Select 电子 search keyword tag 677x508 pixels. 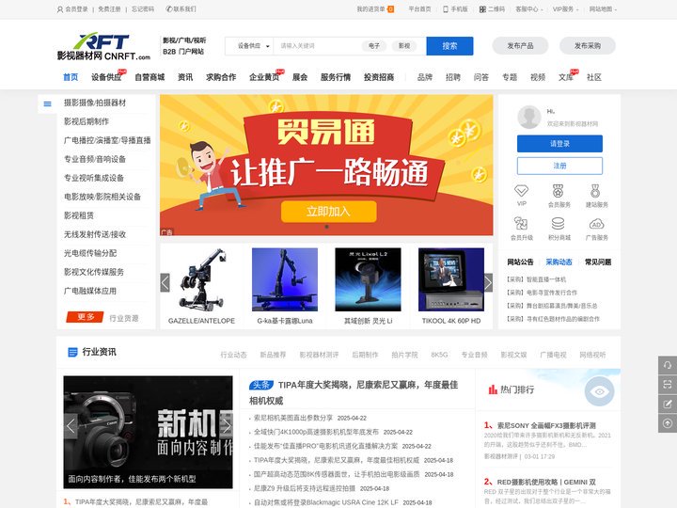click(x=374, y=46)
